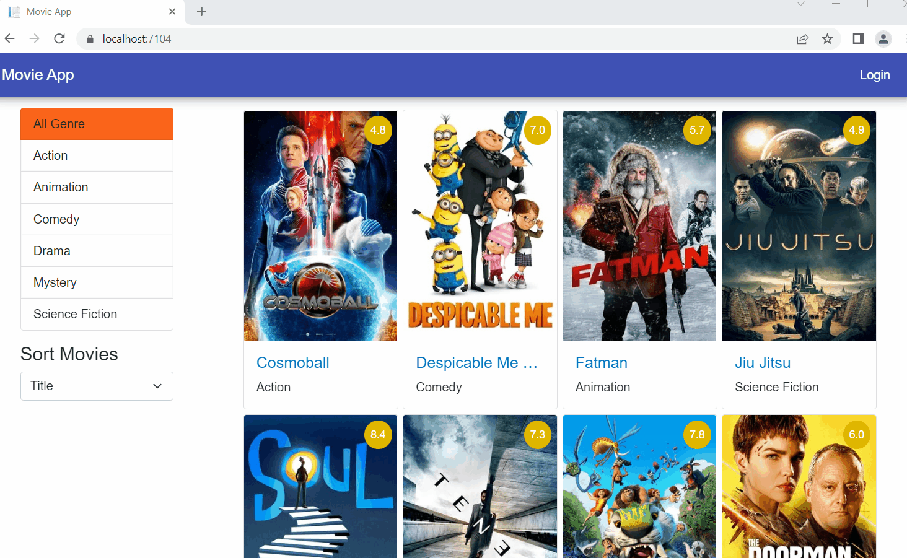Open the browser side panel

click(x=858, y=39)
